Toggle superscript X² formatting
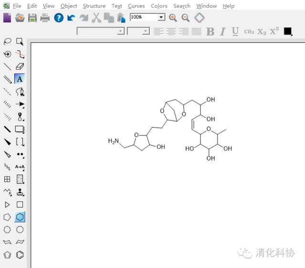 [274, 31]
